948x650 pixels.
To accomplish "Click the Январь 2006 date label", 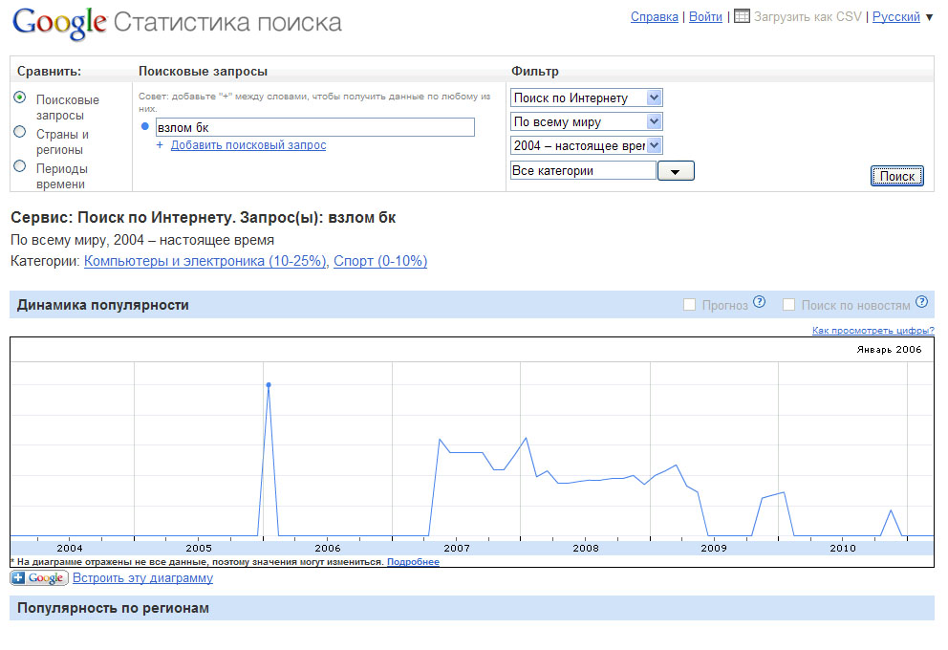I will [889, 350].
